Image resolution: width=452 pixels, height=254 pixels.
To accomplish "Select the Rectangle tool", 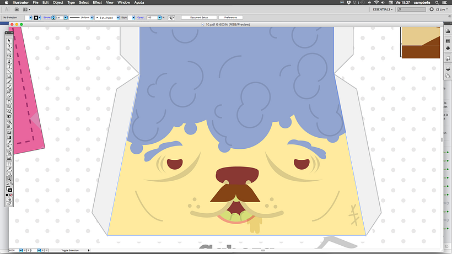I will (9, 77).
